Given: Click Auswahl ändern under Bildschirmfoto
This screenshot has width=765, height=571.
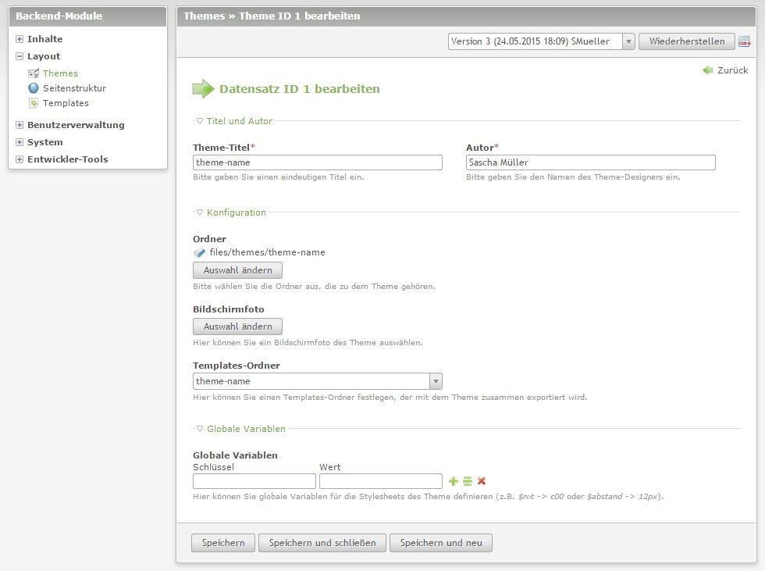Looking at the screenshot, I should point(237,327).
